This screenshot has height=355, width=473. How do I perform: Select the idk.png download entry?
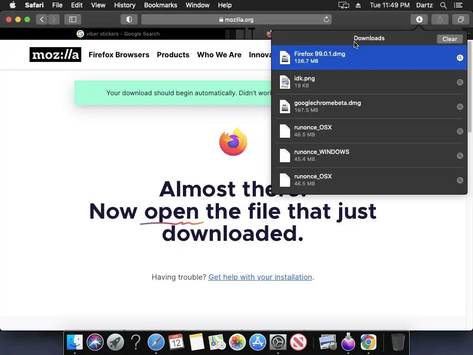coord(369,82)
